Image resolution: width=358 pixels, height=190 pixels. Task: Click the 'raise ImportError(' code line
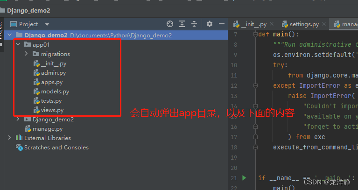click(x=321, y=96)
